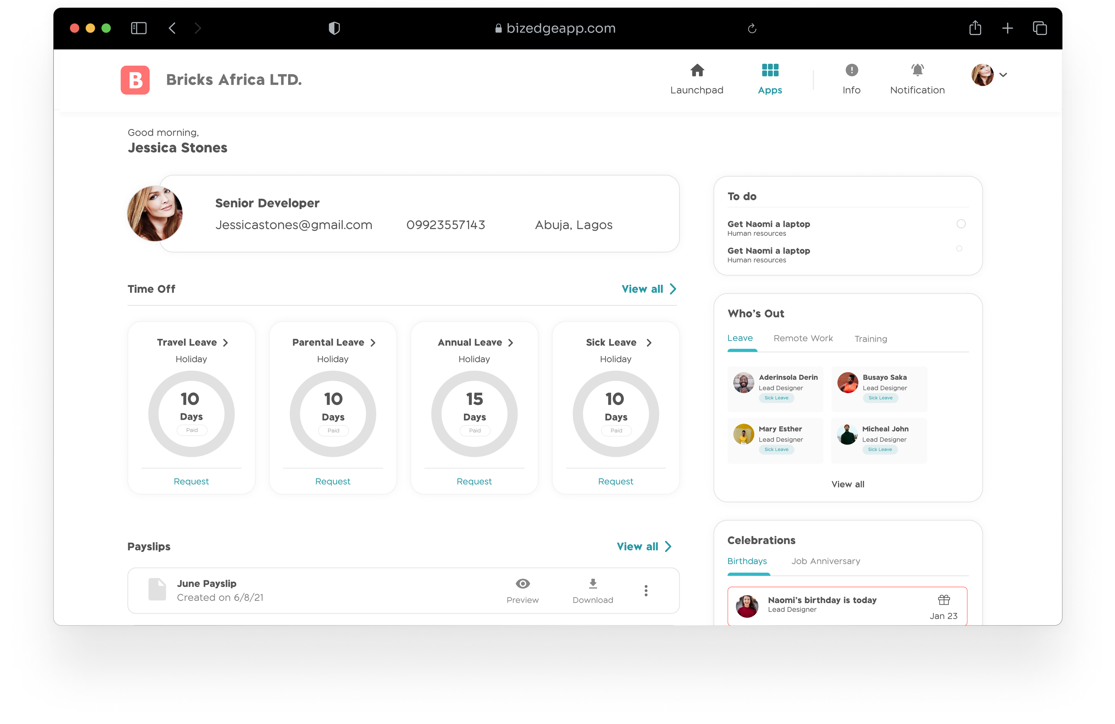Click the browser reload icon

pos(751,29)
